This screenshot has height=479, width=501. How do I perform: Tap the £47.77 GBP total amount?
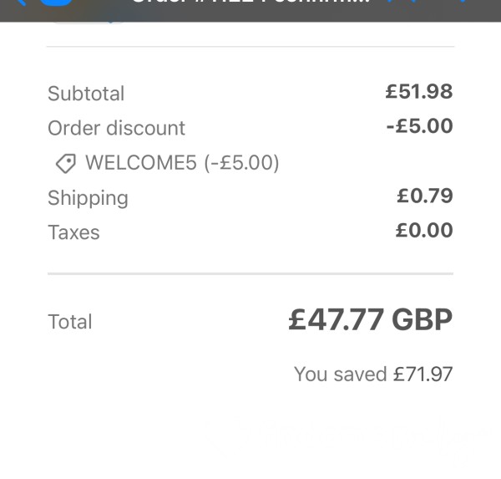coord(370,319)
